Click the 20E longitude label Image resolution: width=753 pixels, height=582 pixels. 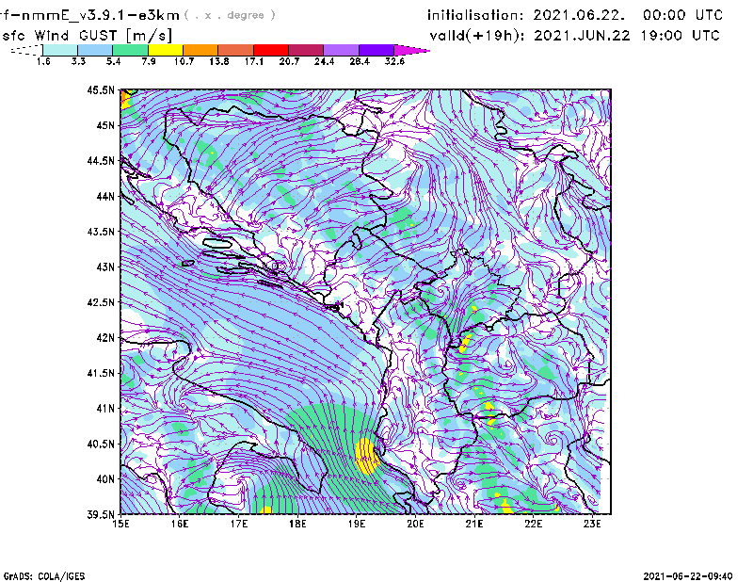click(415, 524)
